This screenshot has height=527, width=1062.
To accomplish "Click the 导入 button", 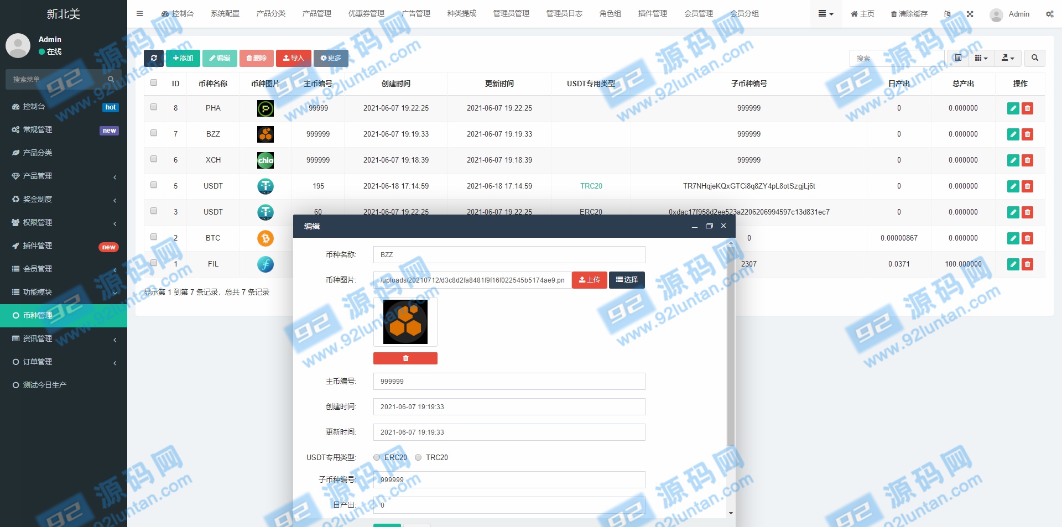I will (294, 58).
